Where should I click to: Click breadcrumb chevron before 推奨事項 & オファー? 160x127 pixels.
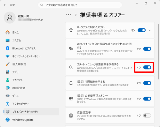click(76, 15)
